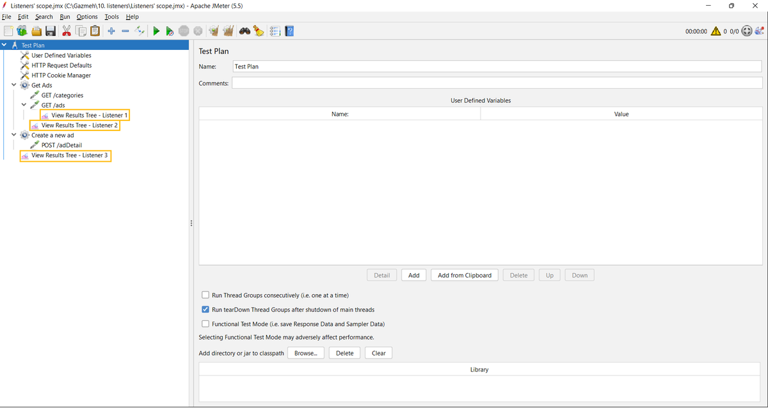Click the Browse... classpath button
The height and width of the screenshot is (408, 768).
(x=306, y=353)
